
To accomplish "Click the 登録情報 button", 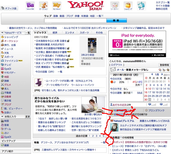I will tap(164, 65).
